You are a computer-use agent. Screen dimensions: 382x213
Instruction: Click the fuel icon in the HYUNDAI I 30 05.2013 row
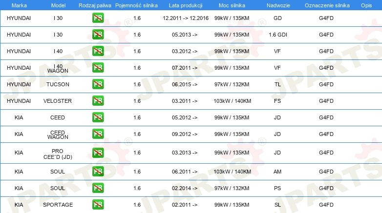[x=98, y=35]
